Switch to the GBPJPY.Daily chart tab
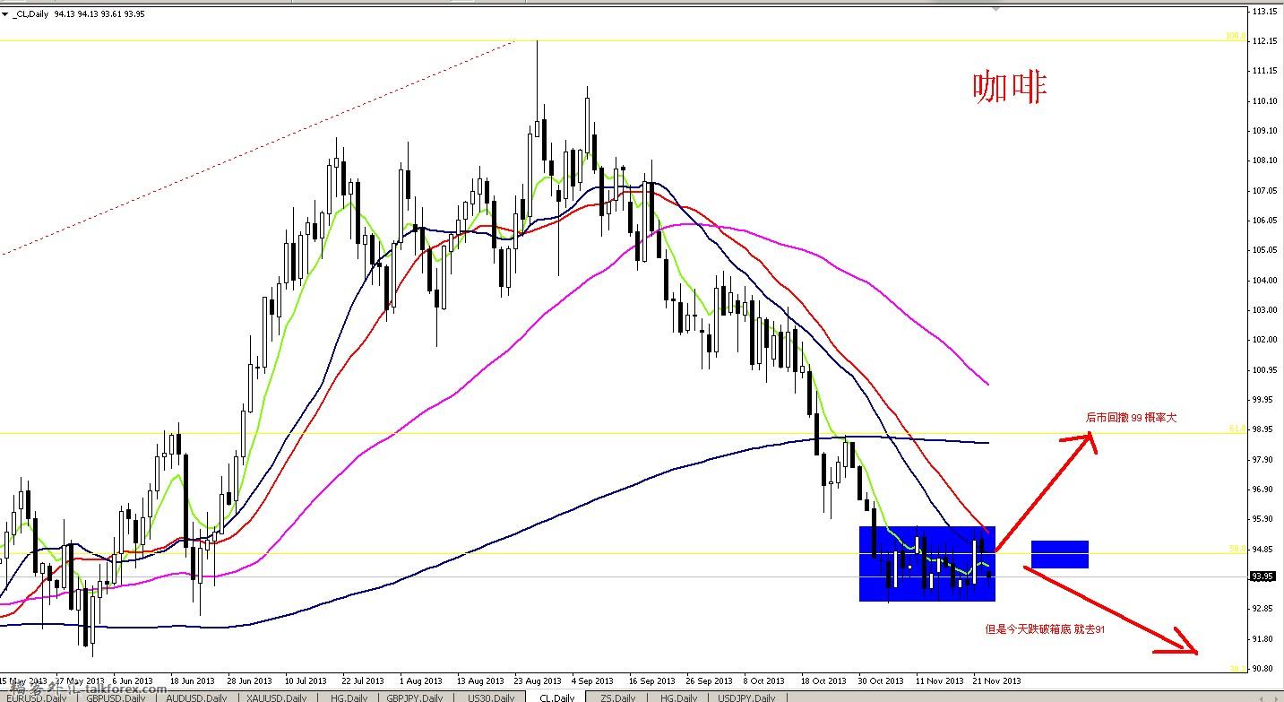 coord(418,698)
